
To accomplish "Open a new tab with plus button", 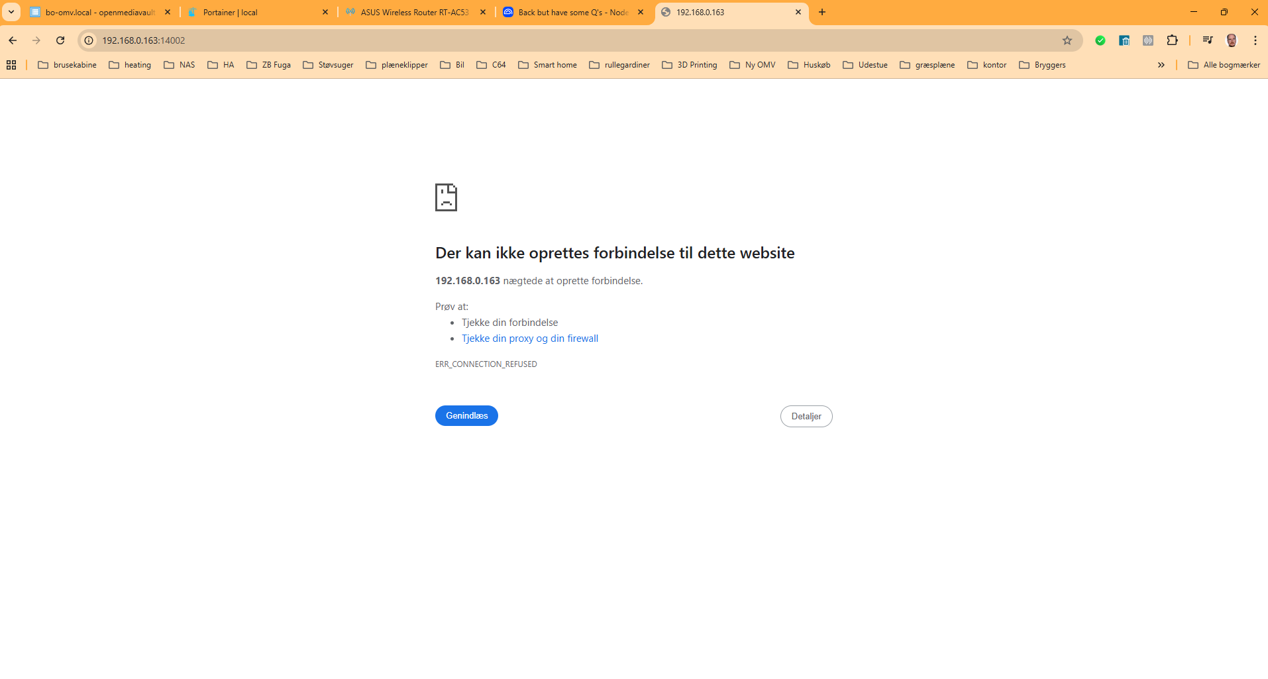I will pos(821,12).
